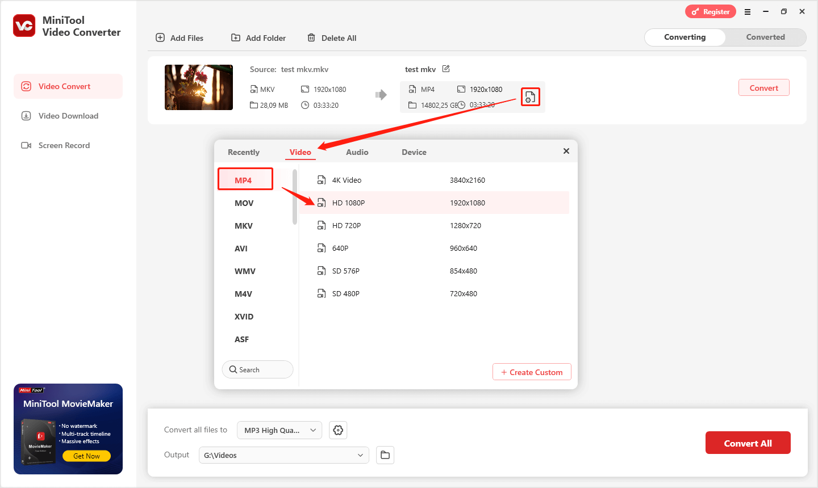Image resolution: width=818 pixels, height=488 pixels.
Task: Open the Output path dropdown
Action: [x=284, y=455]
